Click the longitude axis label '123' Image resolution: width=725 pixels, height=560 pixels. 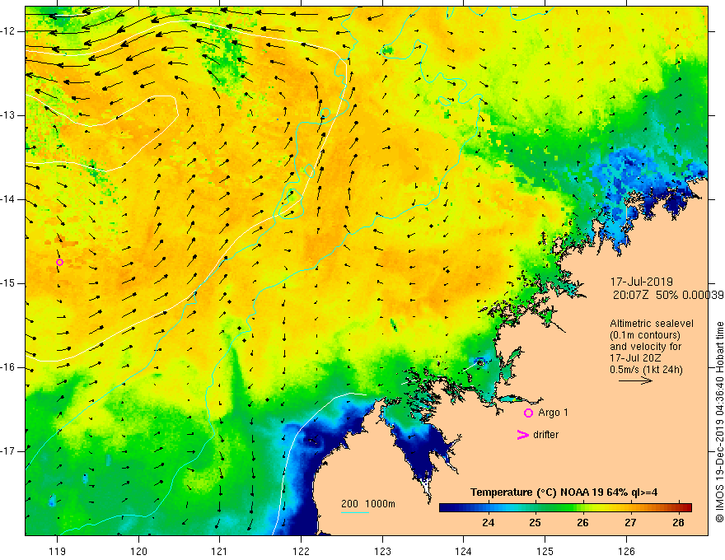382,551
